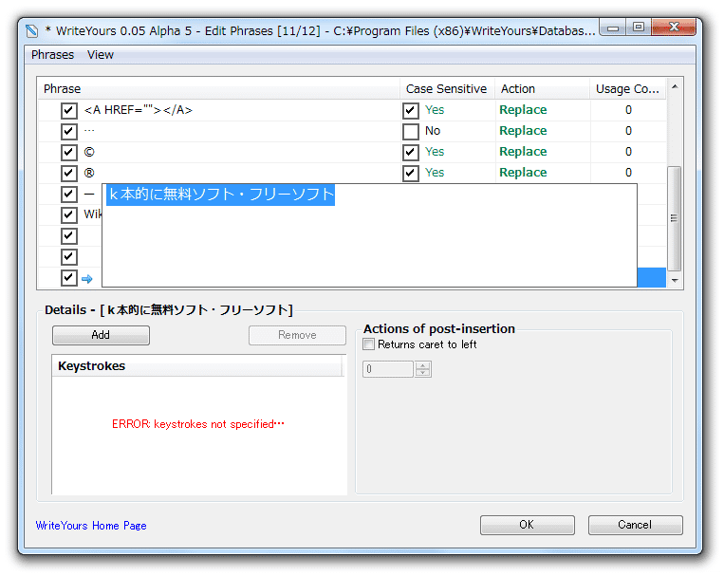Click the No label in ellipsis row
The height and width of the screenshot is (576, 724).
click(433, 131)
